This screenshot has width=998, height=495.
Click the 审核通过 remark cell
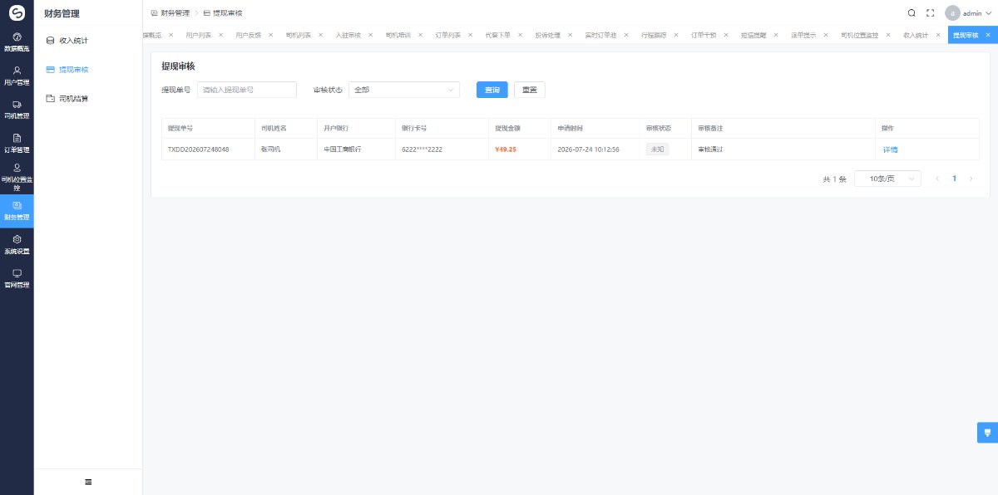[x=710, y=149]
